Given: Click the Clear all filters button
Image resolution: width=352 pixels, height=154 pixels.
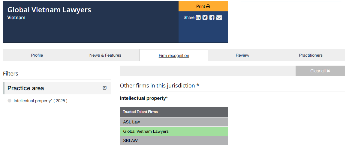Looking at the screenshot, I should coord(320,71).
